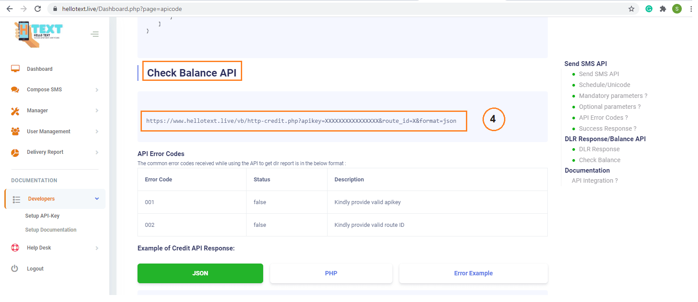Jump to Check Balance in contents list

pyautogui.click(x=599, y=160)
